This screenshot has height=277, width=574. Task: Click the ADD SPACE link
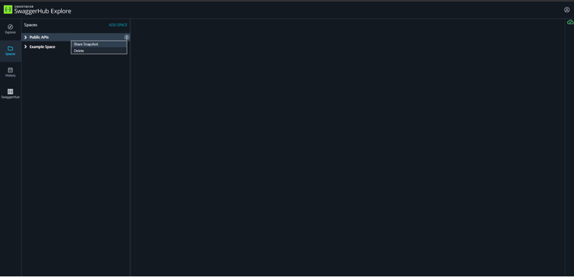(x=118, y=25)
